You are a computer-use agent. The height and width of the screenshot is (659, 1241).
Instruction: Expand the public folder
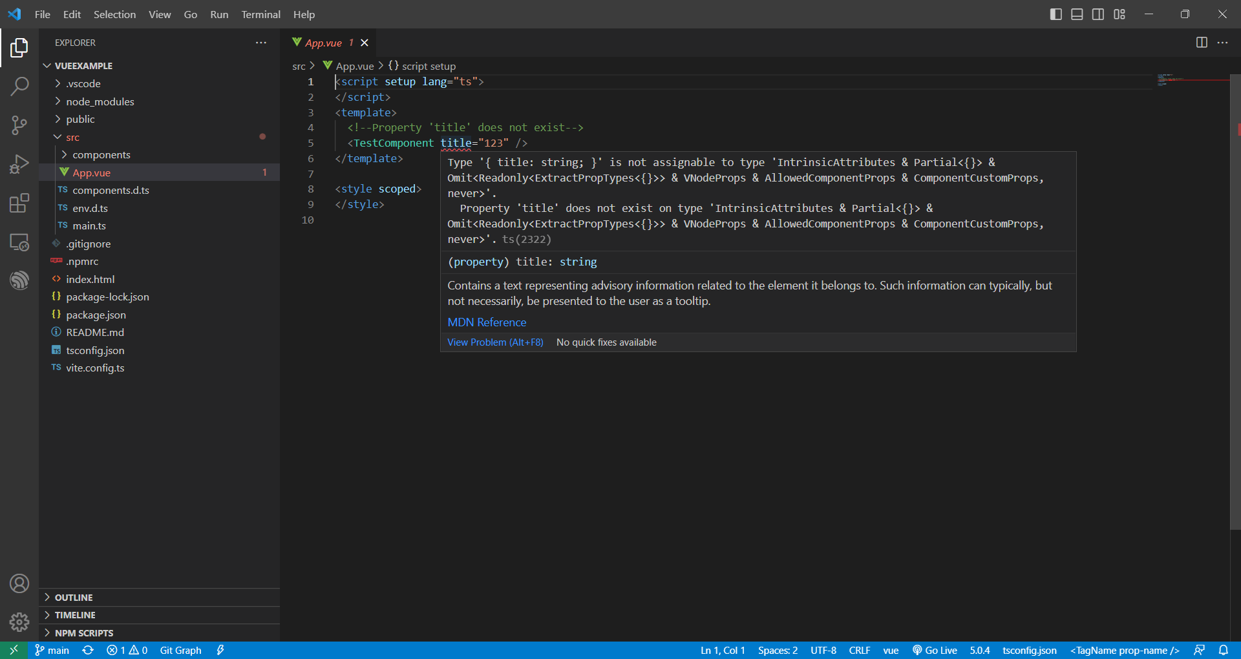(58, 119)
